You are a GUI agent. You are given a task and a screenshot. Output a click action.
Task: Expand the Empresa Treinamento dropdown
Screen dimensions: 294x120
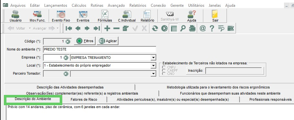[x=154, y=58]
